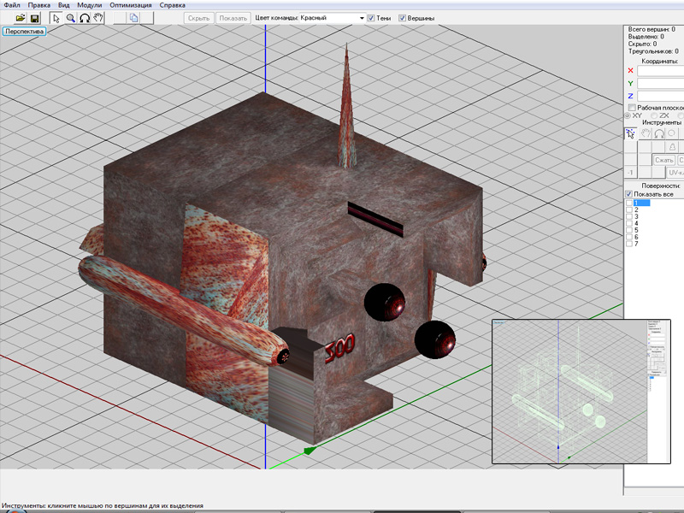This screenshot has height=513, width=684.
Task: Select the ZX plane radio button
Action: coord(655,115)
